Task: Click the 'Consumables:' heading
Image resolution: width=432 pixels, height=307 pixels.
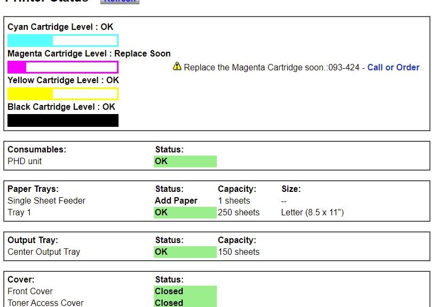Action: tap(37, 149)
